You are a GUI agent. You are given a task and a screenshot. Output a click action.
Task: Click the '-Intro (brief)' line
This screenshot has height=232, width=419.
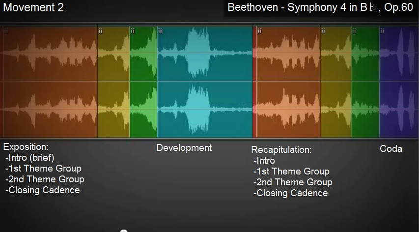[29, 158]
